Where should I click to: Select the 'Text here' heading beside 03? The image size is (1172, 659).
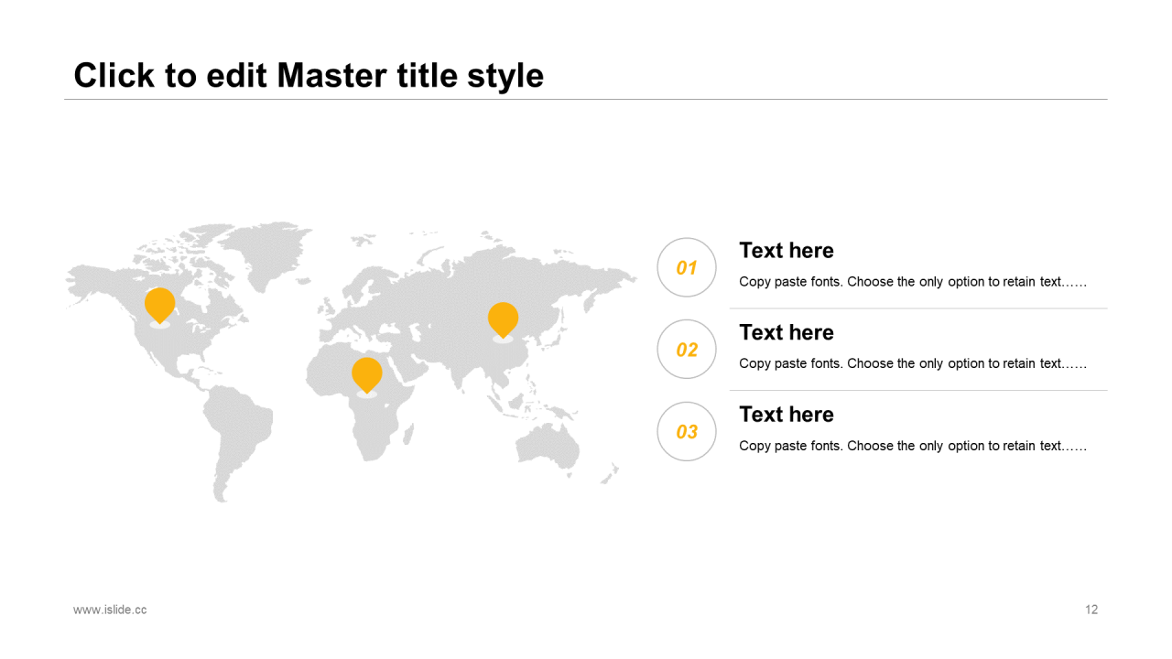click(x=787, y=415)
